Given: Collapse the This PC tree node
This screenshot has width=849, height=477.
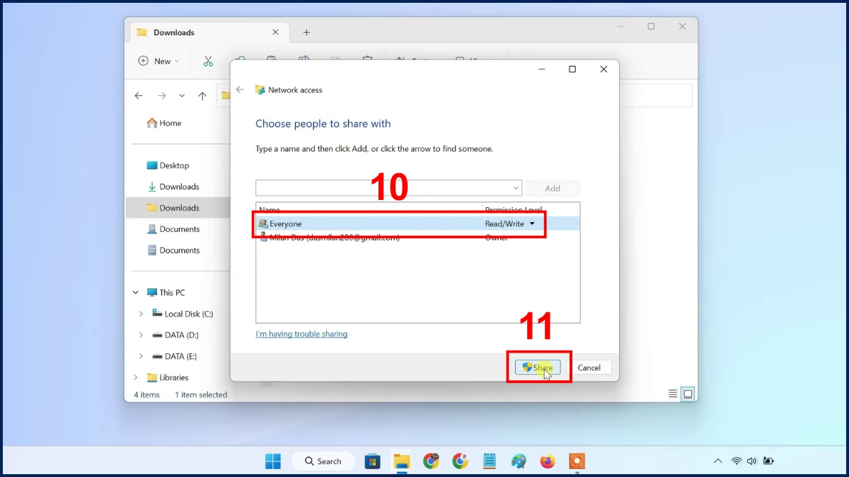Looking at the screenshot, I should [136, 293].
